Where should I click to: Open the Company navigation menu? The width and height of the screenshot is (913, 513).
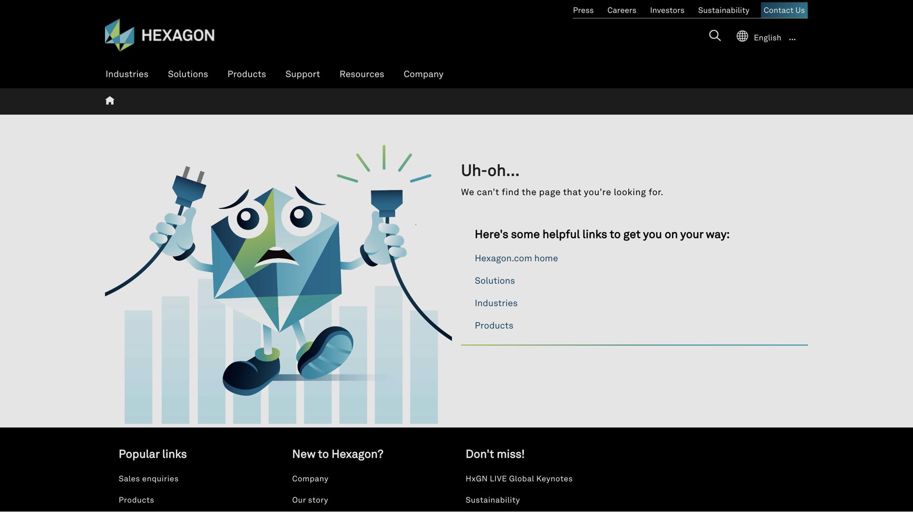click(x=423, y=74)
